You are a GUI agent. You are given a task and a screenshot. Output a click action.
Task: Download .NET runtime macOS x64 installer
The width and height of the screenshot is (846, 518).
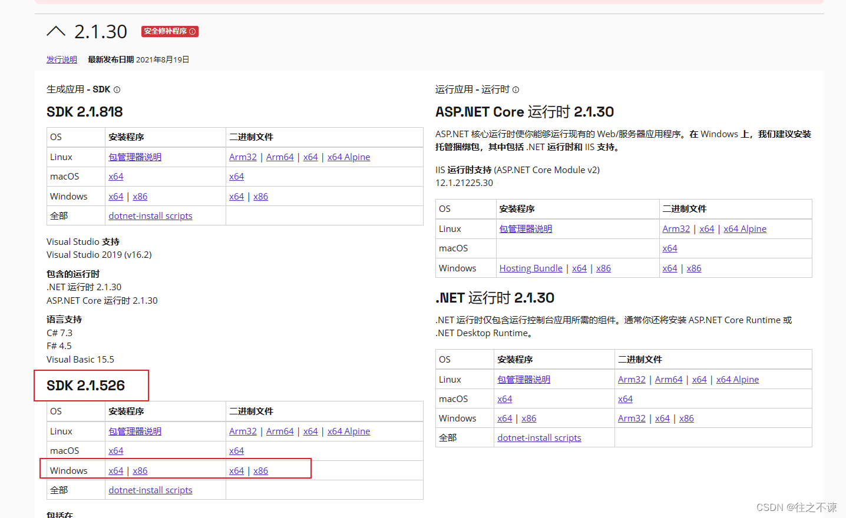[505, 399]
